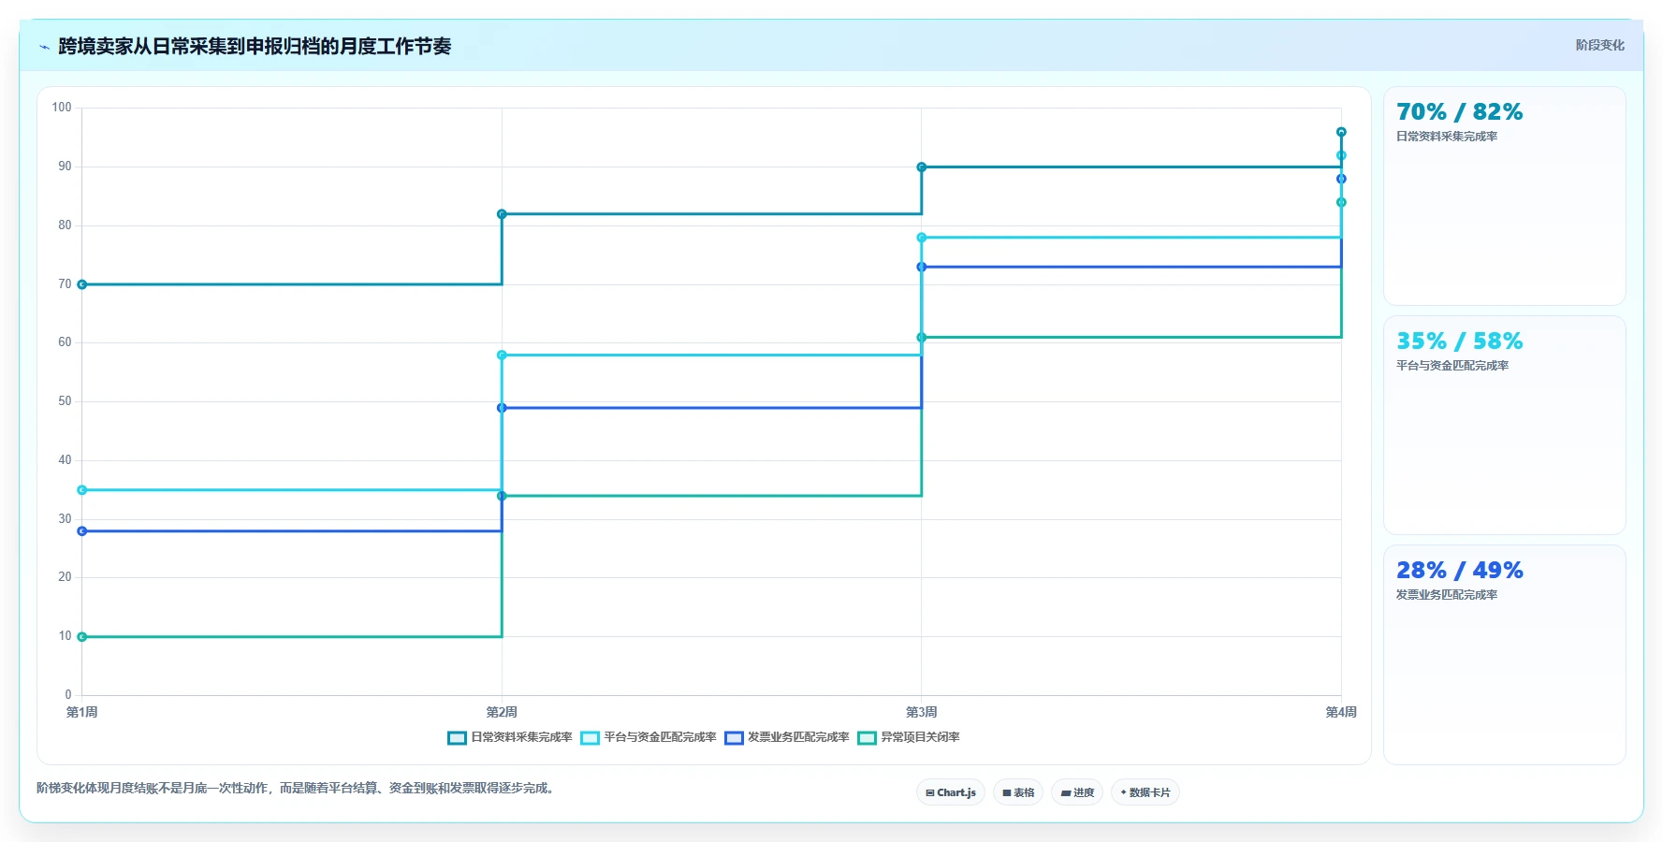Click the 第1周 x-axis label
The width and height of the screenshot is (1663, 842).
click(82, 712)
